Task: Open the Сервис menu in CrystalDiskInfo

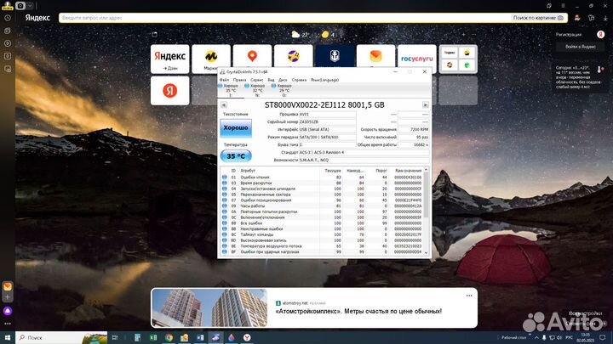Action: (257, 80)
